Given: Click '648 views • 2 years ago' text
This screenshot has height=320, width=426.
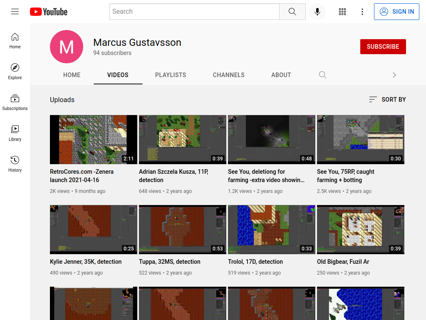Looking at the screenshot, I should click(x=166, y=191).
